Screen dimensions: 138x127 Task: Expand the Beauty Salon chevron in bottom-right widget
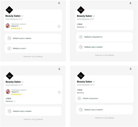[94, 82]
